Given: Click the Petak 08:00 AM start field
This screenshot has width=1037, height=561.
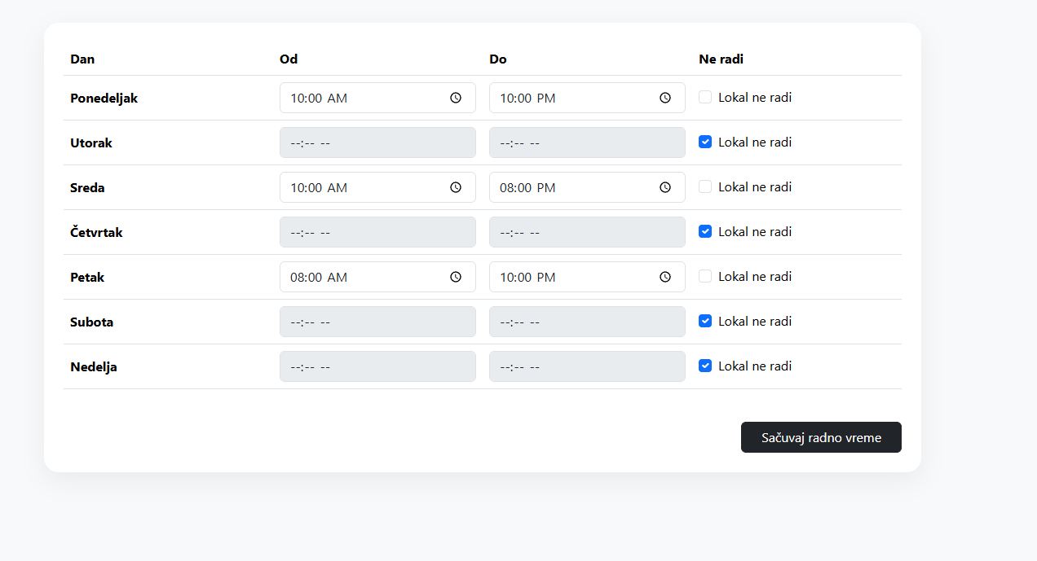Looking at the screenshot, I should [377, 277].
